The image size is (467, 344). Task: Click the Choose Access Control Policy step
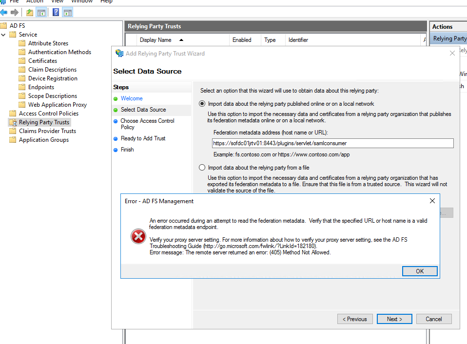click(147, 124)
